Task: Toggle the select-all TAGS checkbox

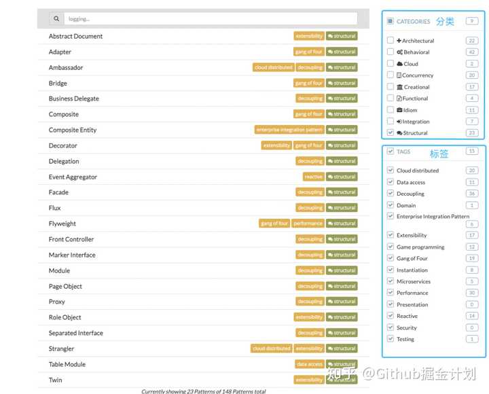Action: coord(390,151)
